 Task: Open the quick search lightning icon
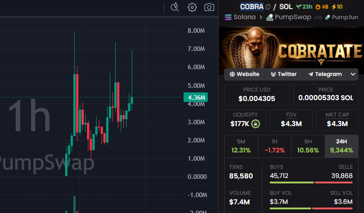pos(174,7)
